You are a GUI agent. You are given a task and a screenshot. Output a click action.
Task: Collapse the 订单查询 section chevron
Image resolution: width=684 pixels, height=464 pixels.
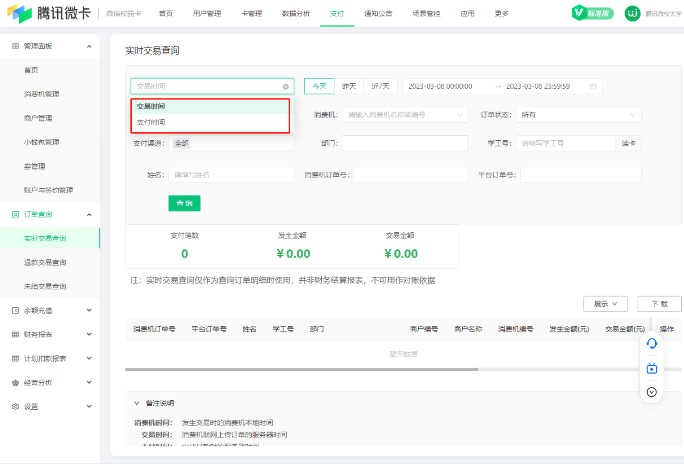[x=89, y=215]
